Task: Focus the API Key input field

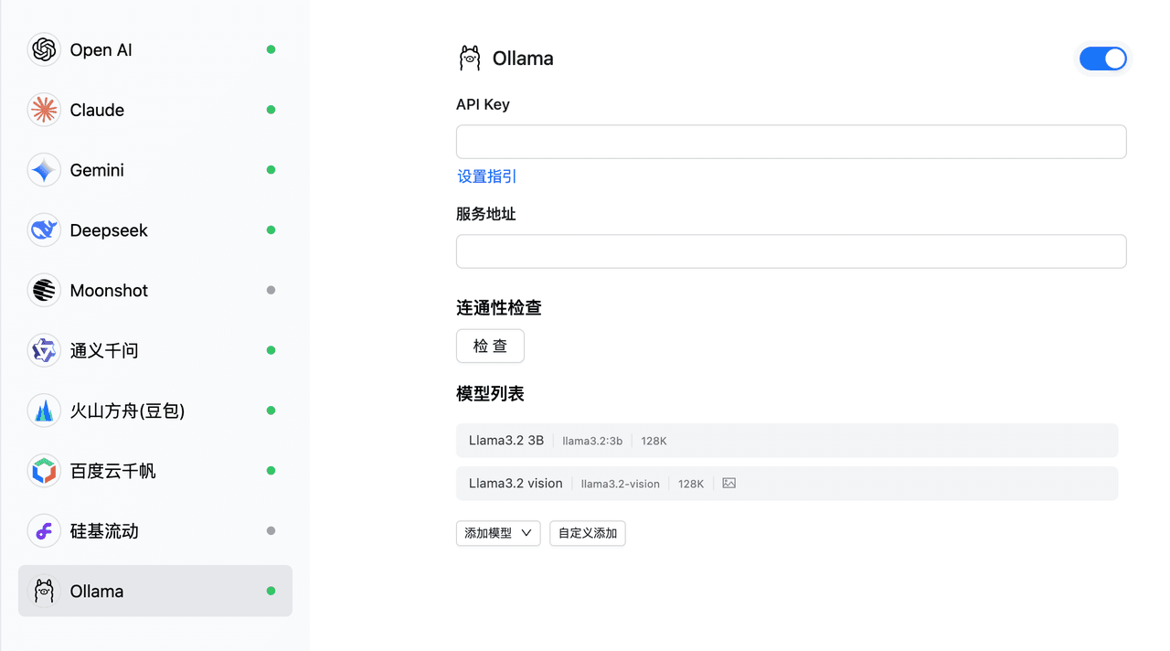Action: 792,142
